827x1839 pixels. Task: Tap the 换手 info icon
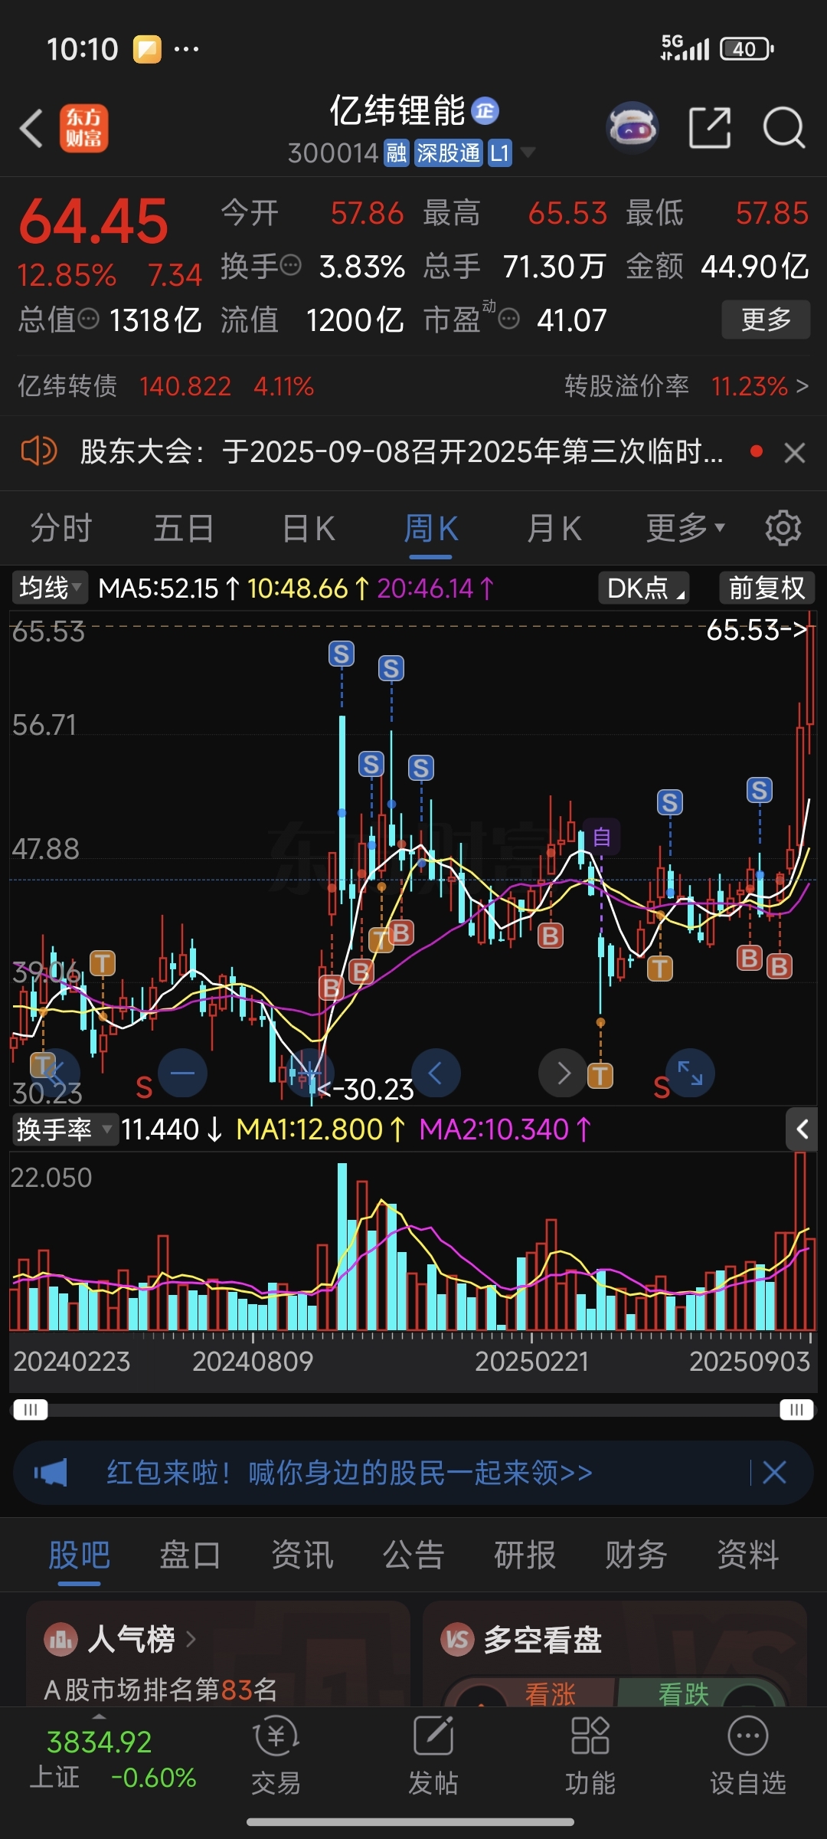tap(291, 266)
